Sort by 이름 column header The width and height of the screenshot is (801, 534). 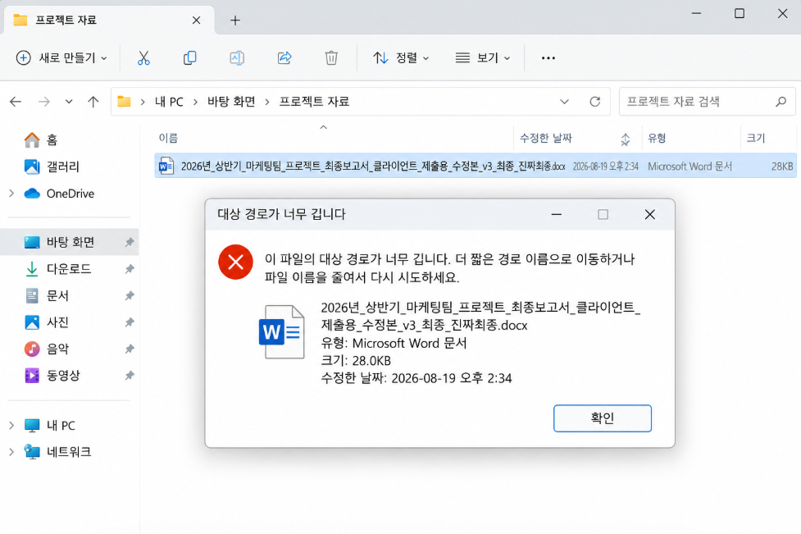tap(168, 139)
